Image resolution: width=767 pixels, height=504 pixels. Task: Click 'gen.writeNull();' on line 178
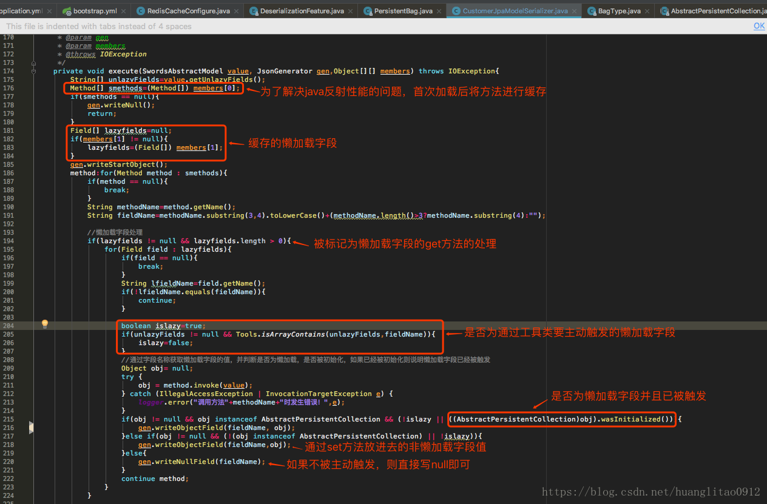tap(121, 105)
